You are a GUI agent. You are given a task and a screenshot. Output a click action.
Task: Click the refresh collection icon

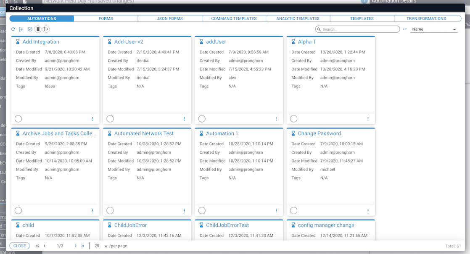point(13,29)
